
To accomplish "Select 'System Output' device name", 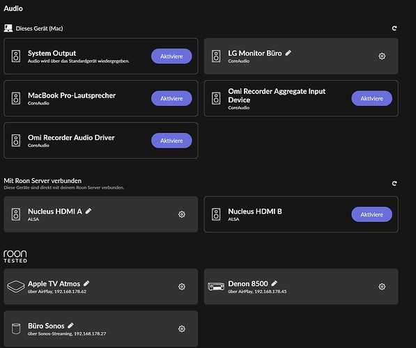I will pyautogui.click(x=52, y=54).
